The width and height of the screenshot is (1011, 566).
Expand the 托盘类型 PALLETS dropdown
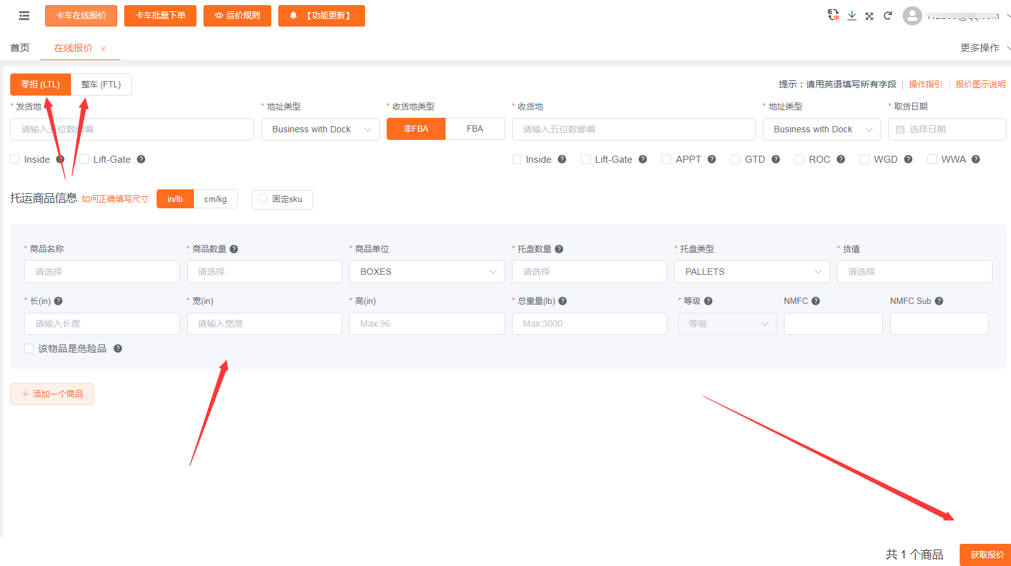[752, 272]
